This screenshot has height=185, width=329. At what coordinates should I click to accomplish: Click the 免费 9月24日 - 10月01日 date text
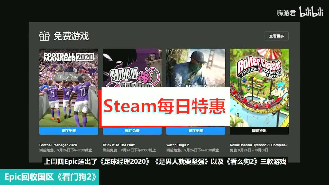249,150
